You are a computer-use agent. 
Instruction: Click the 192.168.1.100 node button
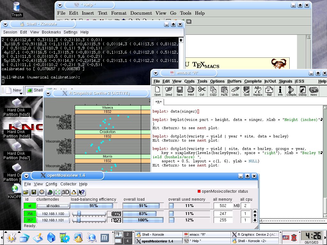(53, 214)
